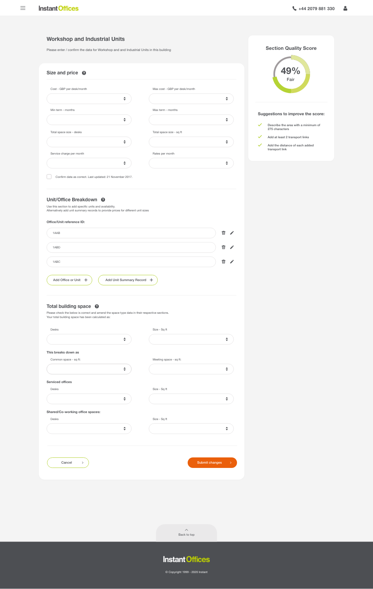
Task: Adjust Service charge per month stepper
Action: click(125, 163)
